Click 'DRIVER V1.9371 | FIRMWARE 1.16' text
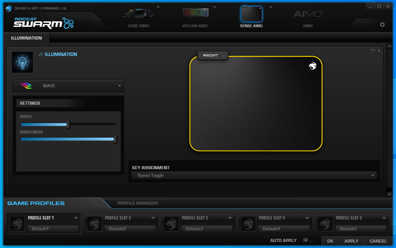The width and height of the screenshot is (396, 248). click(x=40, y=8)
